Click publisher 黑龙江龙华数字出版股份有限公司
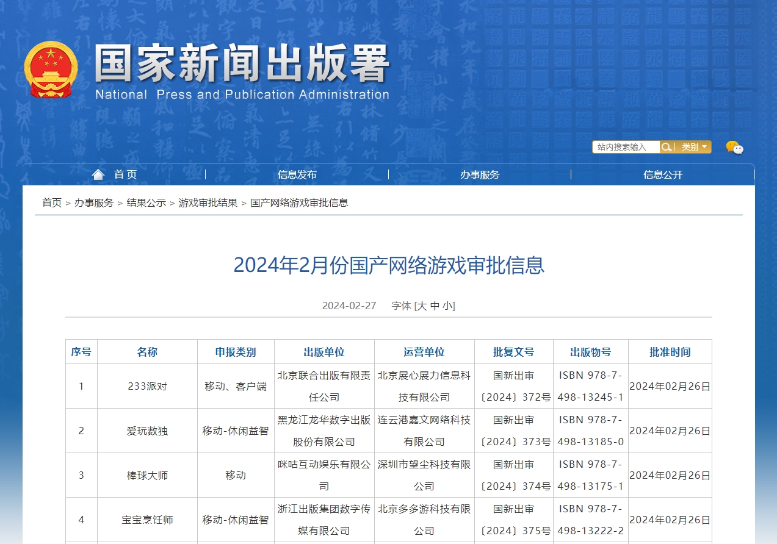Image resolution: width=777 pixels, height=544 pixels. coord(324,431)
